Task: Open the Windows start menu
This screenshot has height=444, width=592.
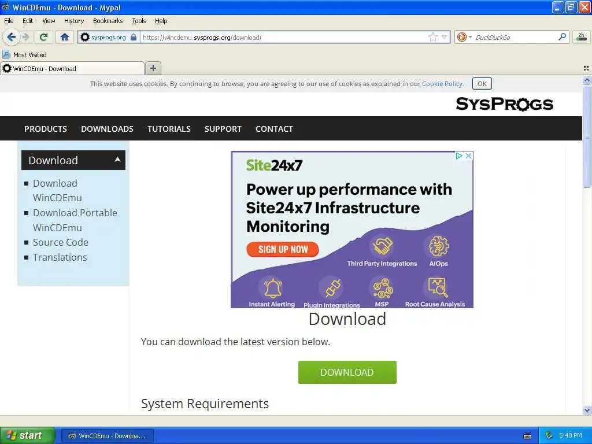Action: pyautogui.click(x=27, y=436)
